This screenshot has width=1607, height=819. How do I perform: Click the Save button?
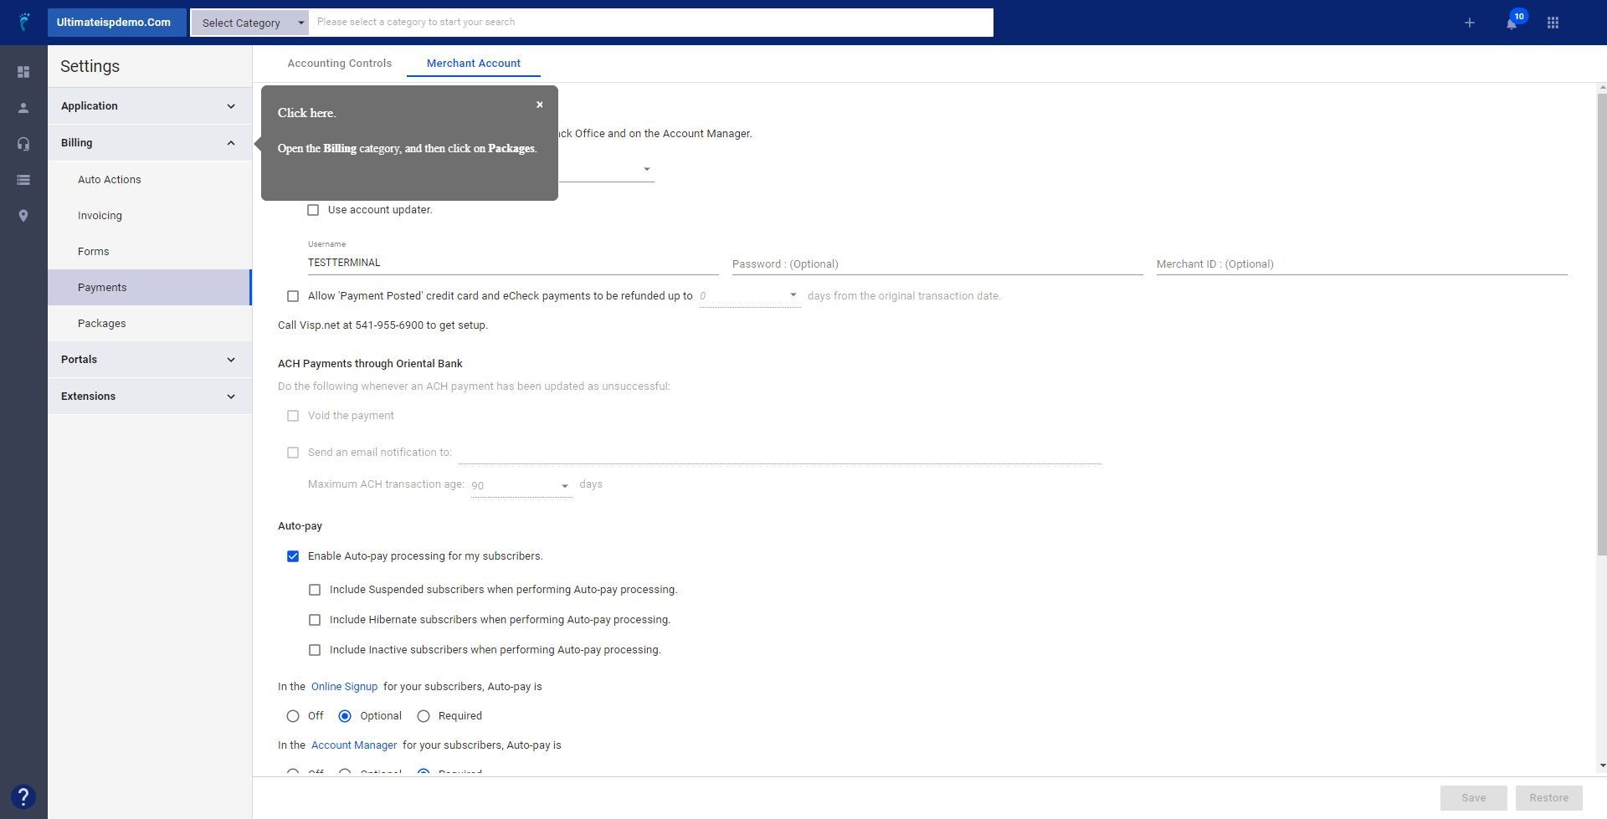coord(1473,798)
